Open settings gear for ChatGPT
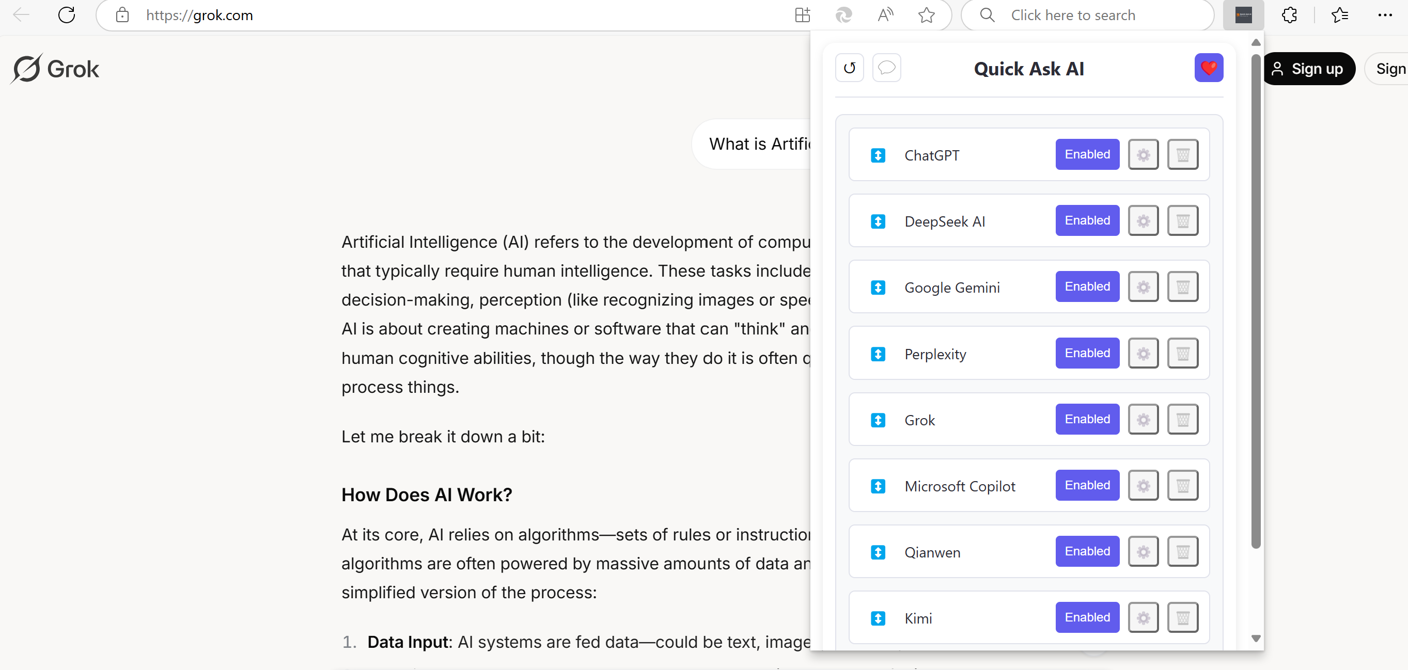The image size is (1408, 670). 1144,154
